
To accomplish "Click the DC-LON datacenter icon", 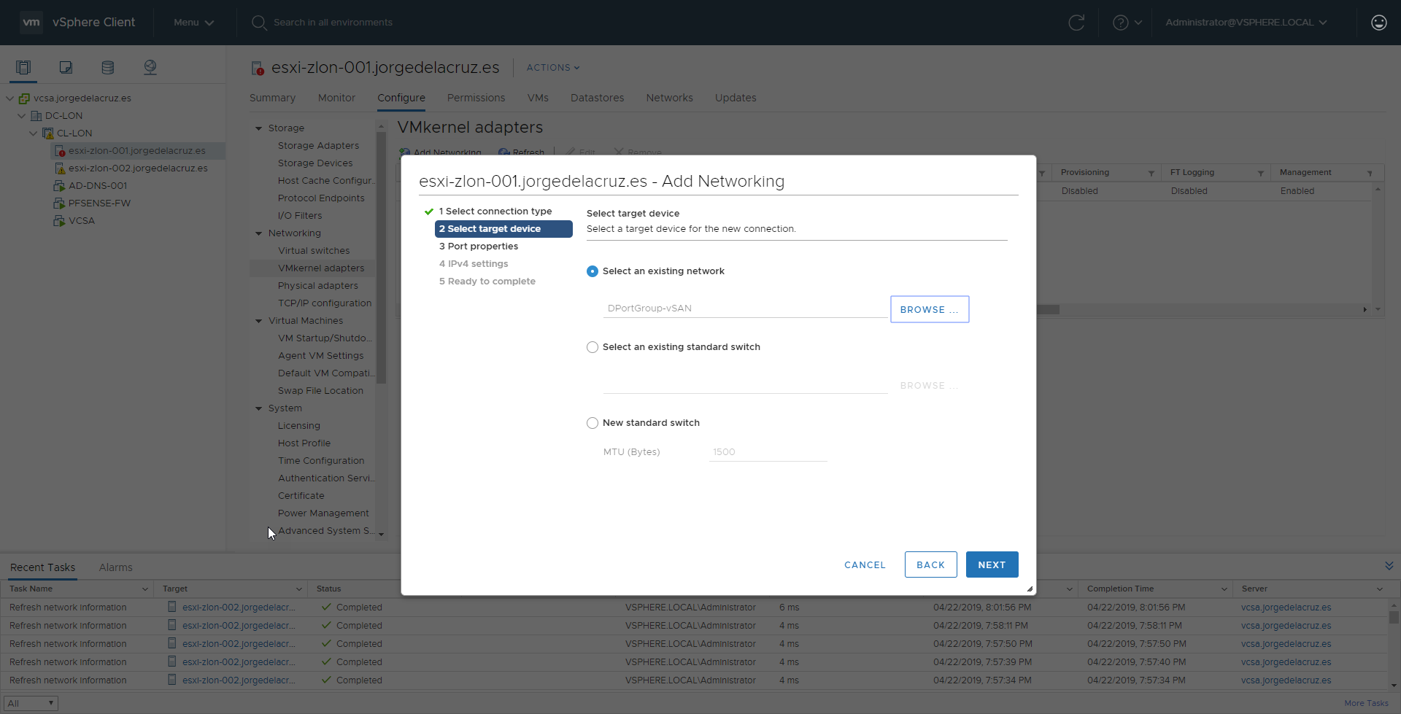I will coord(36,116).
